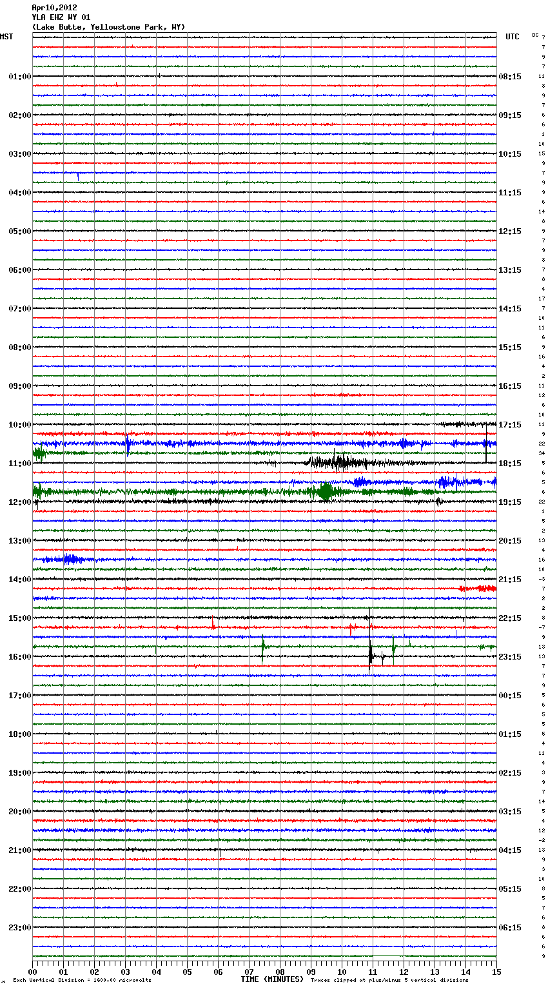Screen dimensions: 548x989
Task: Click the 16:15 UTC time label
Action: coord(510,386)
